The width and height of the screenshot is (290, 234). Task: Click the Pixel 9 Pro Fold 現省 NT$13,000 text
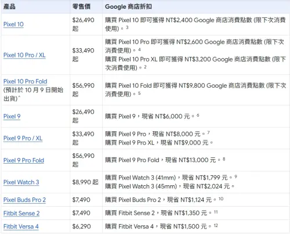[x=165, y=160]
